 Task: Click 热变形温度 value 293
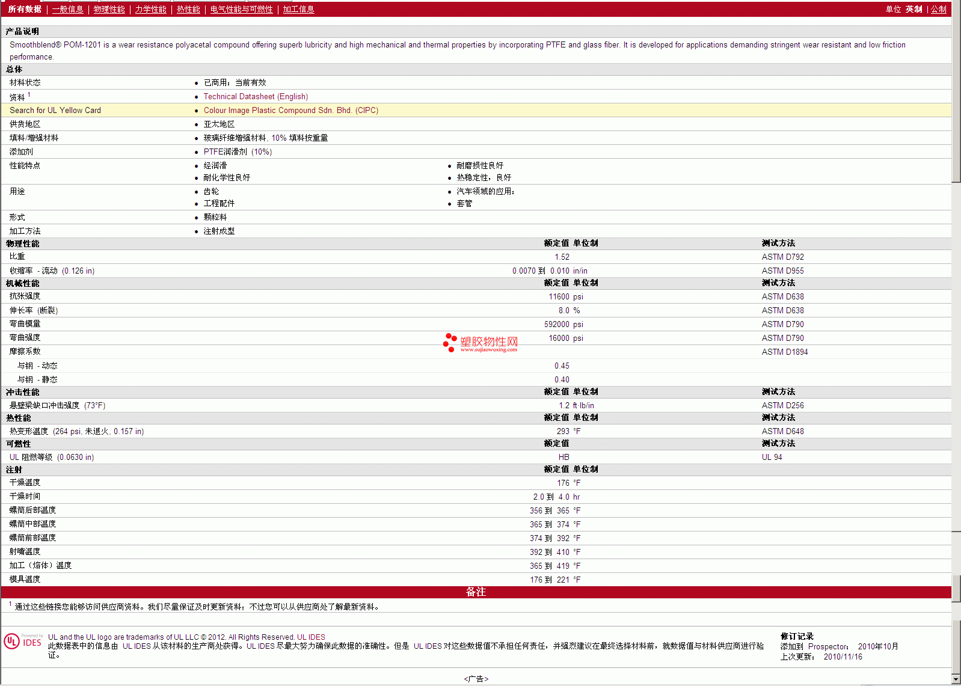(x=563, y=432)
